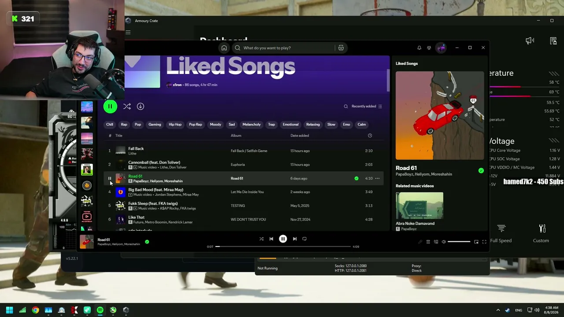Open the now-playing cover in the bottom bar
Viewport: 564px width, 317px height.
tap(87, 242)
